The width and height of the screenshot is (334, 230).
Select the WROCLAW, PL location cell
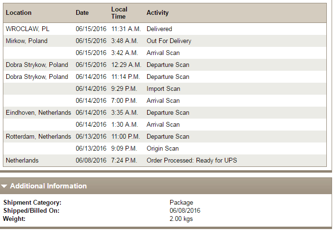pyautogui.click(x=27, y=29)
